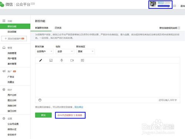185x139 pixels.
Task: Choose the image message type icon
Action: (x=51, y=60)
